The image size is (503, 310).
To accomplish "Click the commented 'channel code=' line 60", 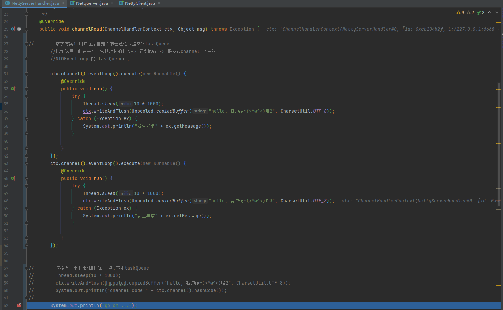I will tap(141, 290).
